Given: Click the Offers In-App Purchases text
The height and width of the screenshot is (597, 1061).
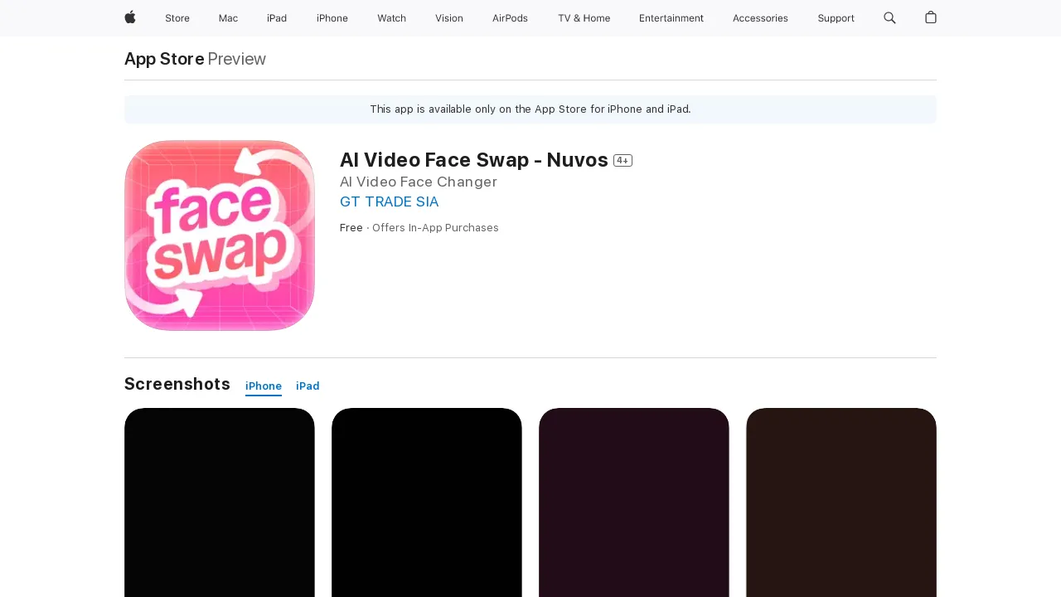Looking at the screenshot, I should (x=435, y=228).
